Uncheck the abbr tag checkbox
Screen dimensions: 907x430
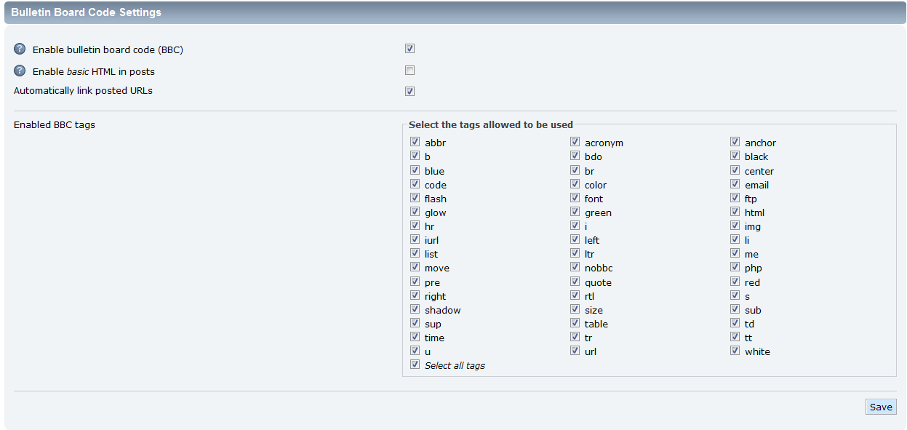pyautogui.click(x=415, y=143)
